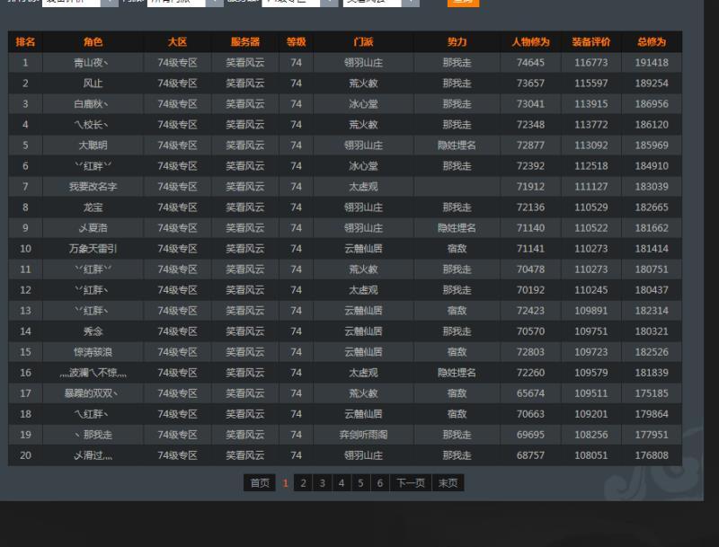Select character name 青山夜丶 in rank 1
Screen dimensions: 719x547
[92, 63]
